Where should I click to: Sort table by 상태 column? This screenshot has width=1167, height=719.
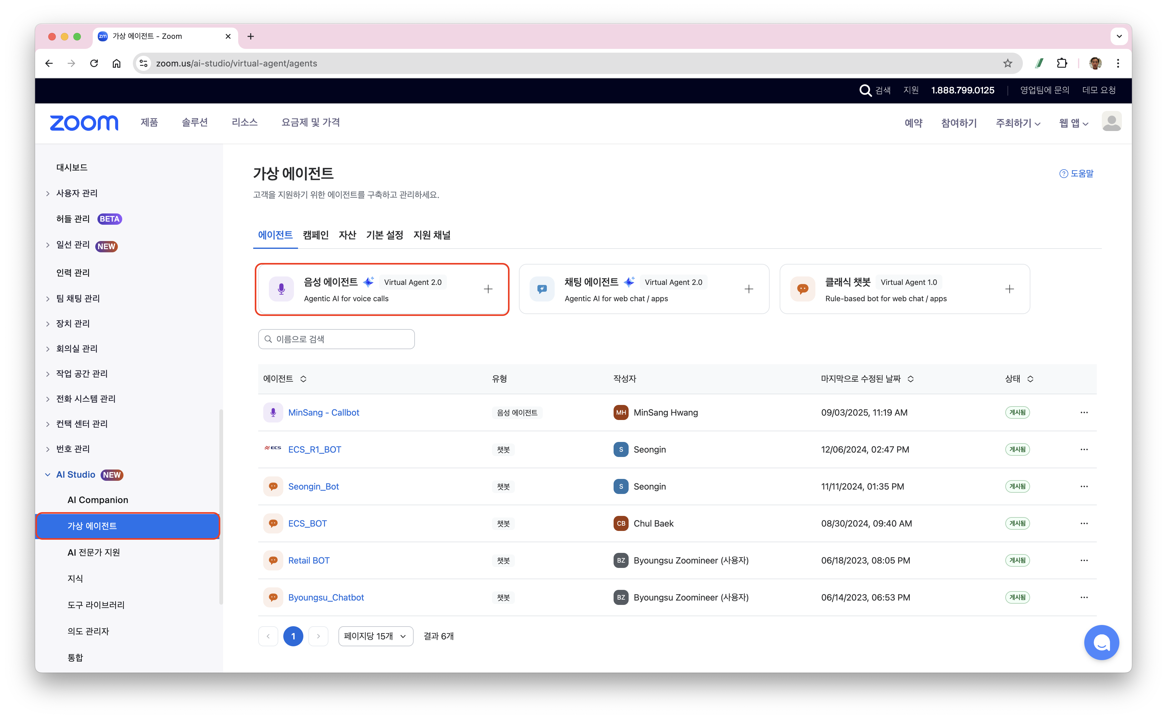pos(1030,379)
